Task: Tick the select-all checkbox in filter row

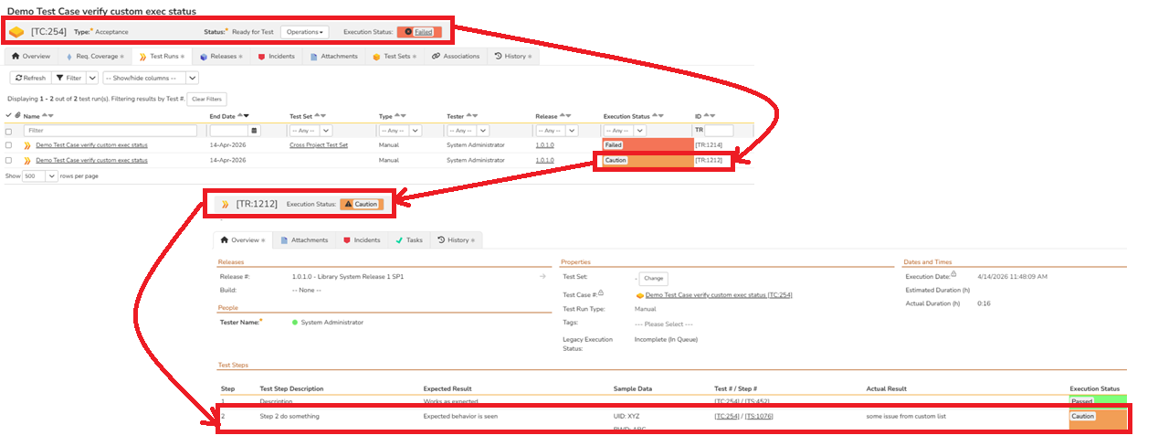Action: tap(9, 132)
